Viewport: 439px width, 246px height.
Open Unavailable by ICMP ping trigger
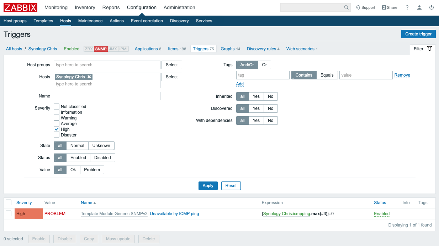pyautogui.click(x=174, y=214)
